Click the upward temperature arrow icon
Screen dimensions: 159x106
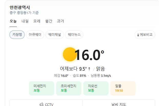click(x=89, y=69)
